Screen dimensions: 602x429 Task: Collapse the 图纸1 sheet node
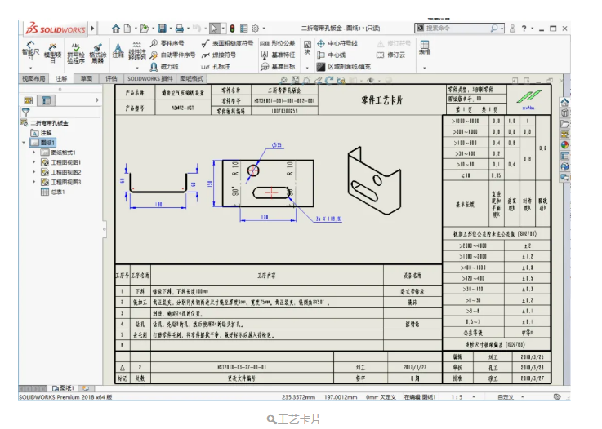click(x=25, y=143)
